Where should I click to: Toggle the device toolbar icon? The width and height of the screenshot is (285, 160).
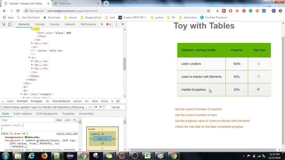pyautogui.click(x=10, y=24)
